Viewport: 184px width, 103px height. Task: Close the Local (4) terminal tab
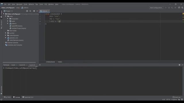coord(26,65)
